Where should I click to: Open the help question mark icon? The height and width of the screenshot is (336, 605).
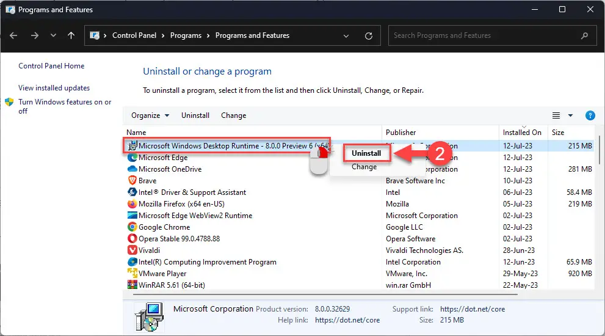tap(590, 115)
